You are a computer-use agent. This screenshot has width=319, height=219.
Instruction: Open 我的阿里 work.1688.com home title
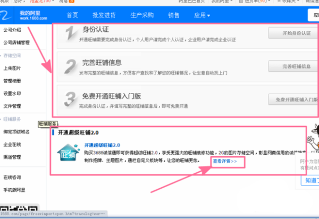pos(33,15)
